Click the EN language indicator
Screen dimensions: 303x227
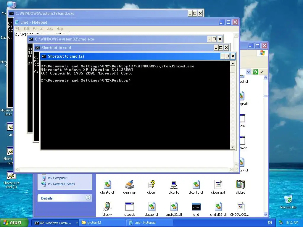point(270,223)
